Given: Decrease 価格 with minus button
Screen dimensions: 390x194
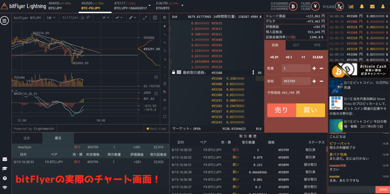Looking at the screenshot, I should coord(321,81).
